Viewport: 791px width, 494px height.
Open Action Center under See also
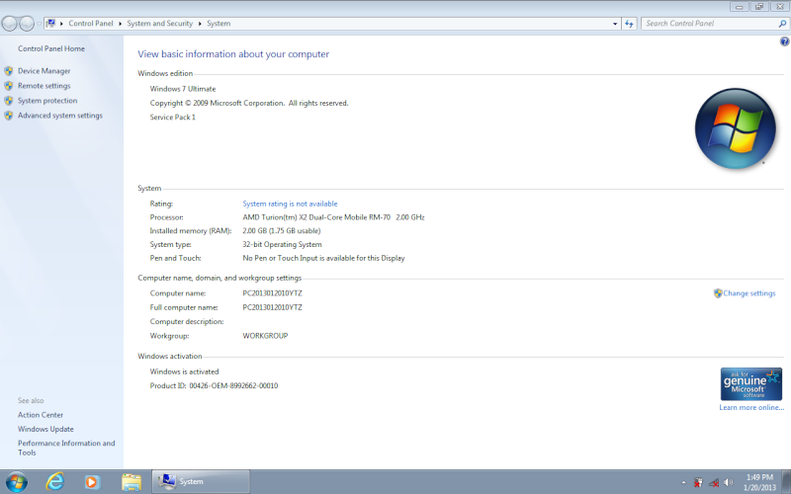pyautogui.click(x=41, y=415)
